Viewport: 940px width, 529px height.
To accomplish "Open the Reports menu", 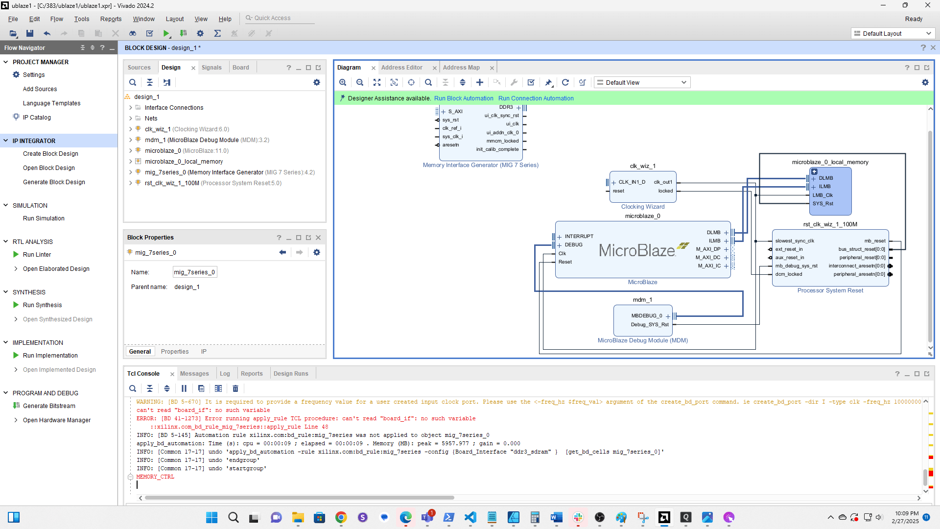I will [111, 19].
